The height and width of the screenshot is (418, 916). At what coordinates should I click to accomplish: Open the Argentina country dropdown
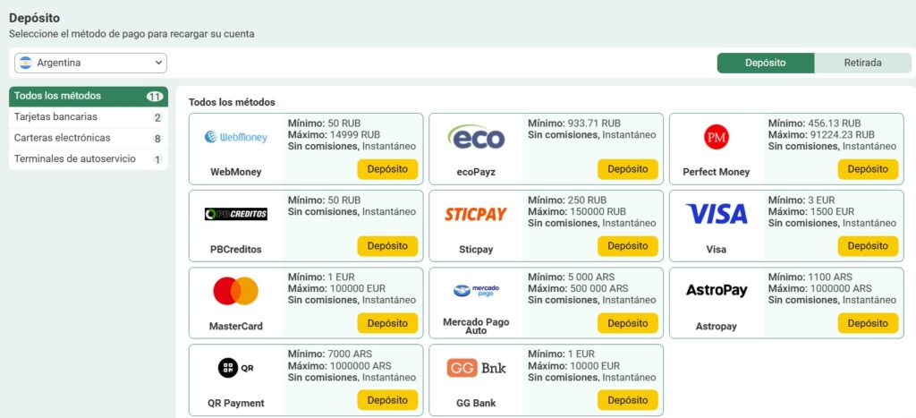tap(90, 63)
